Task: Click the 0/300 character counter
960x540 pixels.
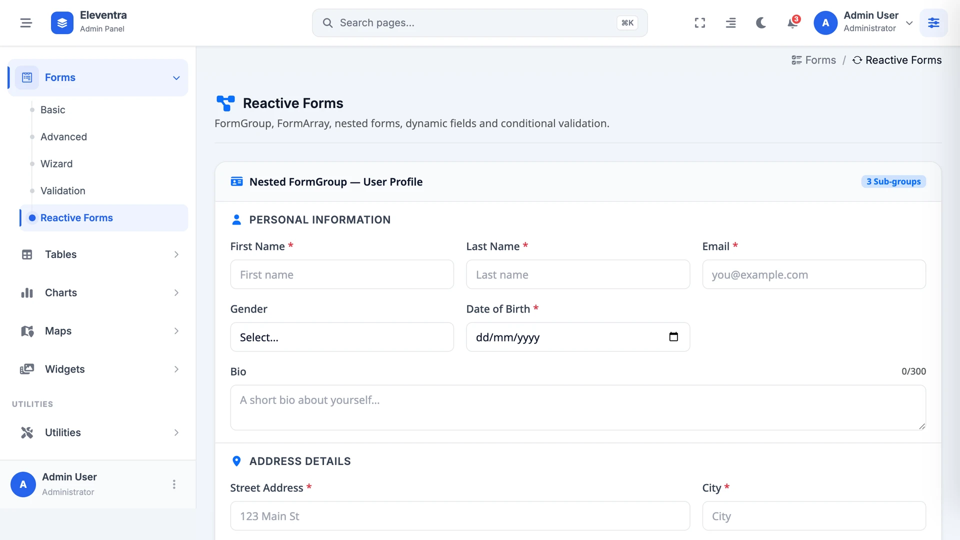Action: tap(913, 371)
